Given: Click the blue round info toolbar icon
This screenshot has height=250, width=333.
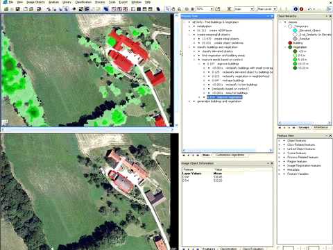Looking at the screenshot, I should click(x=296, y=9).
